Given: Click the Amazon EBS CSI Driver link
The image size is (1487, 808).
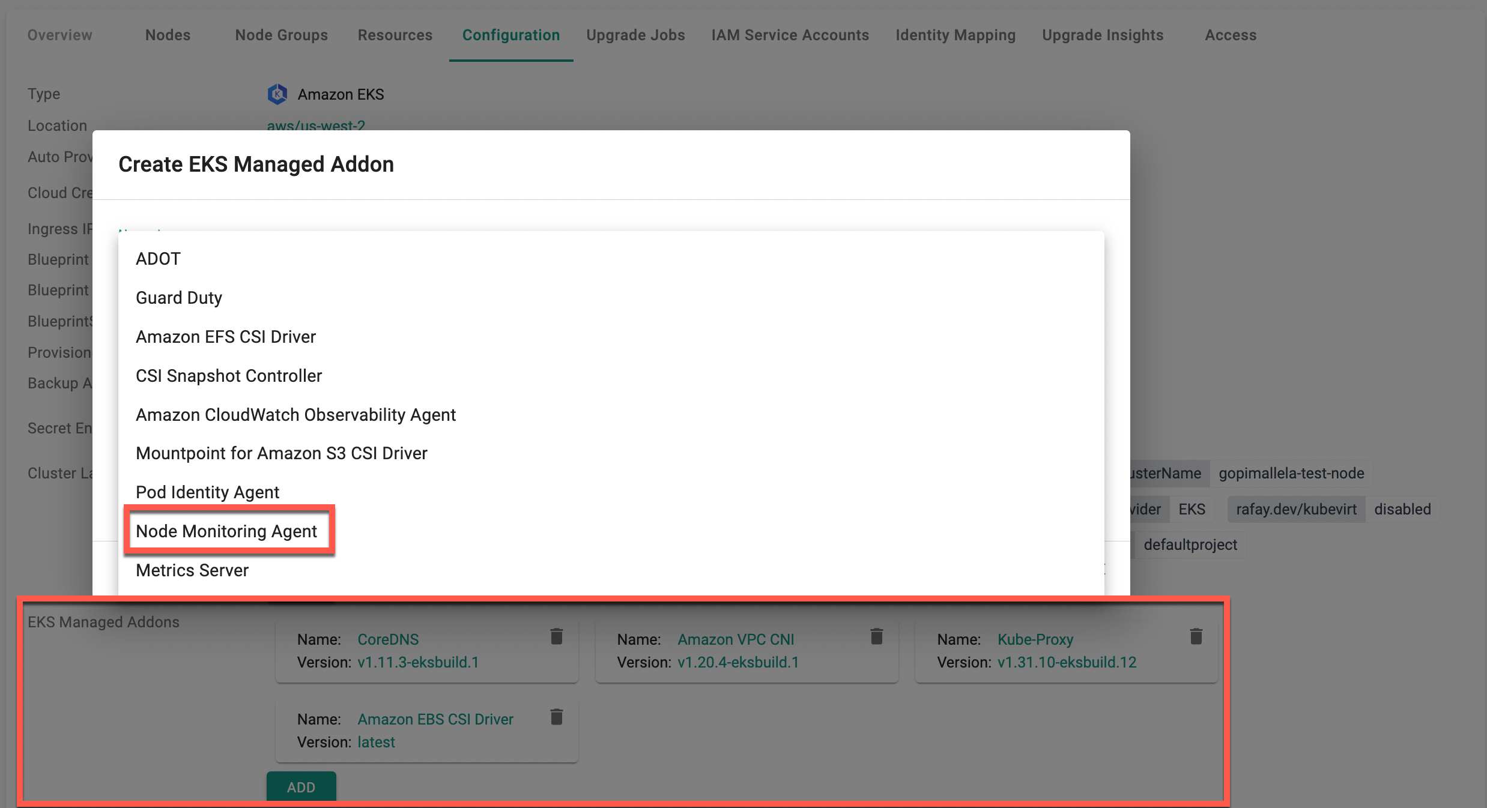Looking at the screenshot, I should tap(435, 719).
